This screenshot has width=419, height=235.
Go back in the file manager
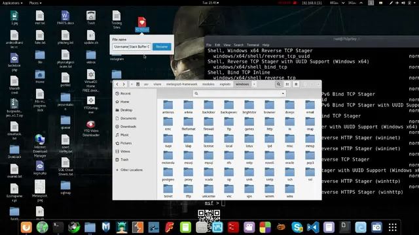pyautogui.click(x=117, y=84)
